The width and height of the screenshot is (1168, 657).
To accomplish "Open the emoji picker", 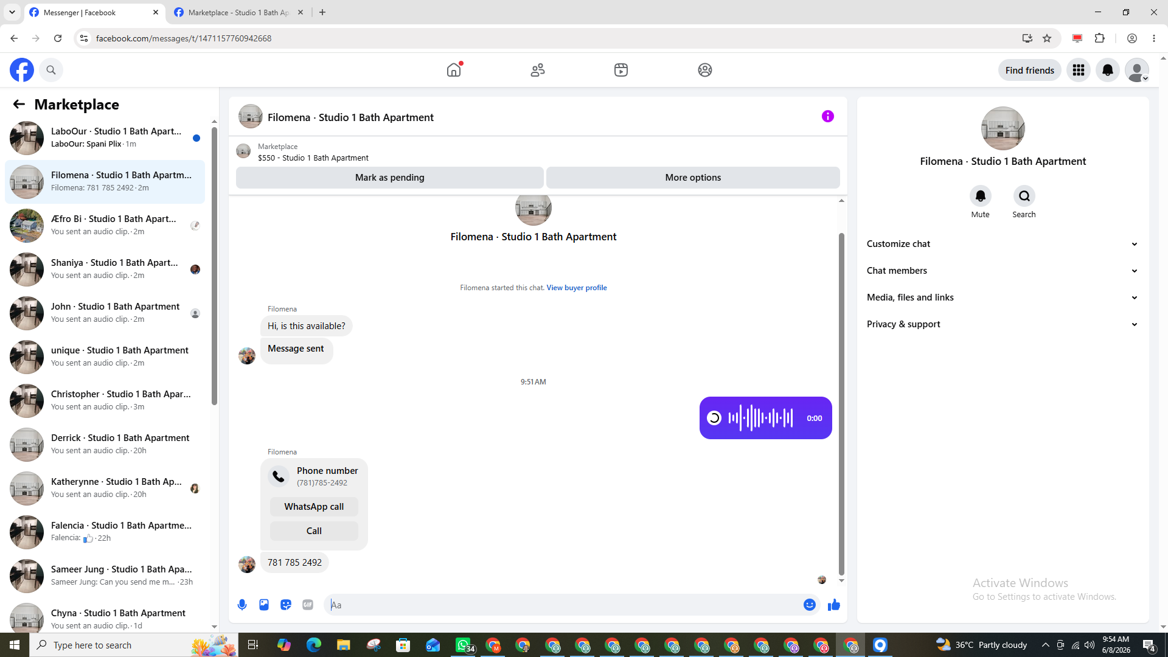I will pyautogui.click(x=810, y=605).
